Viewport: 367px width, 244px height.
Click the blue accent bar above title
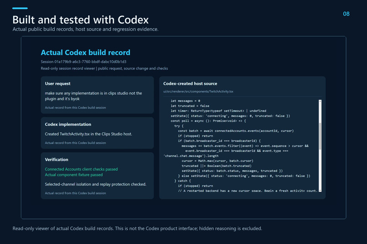click(x=20, y=8)
